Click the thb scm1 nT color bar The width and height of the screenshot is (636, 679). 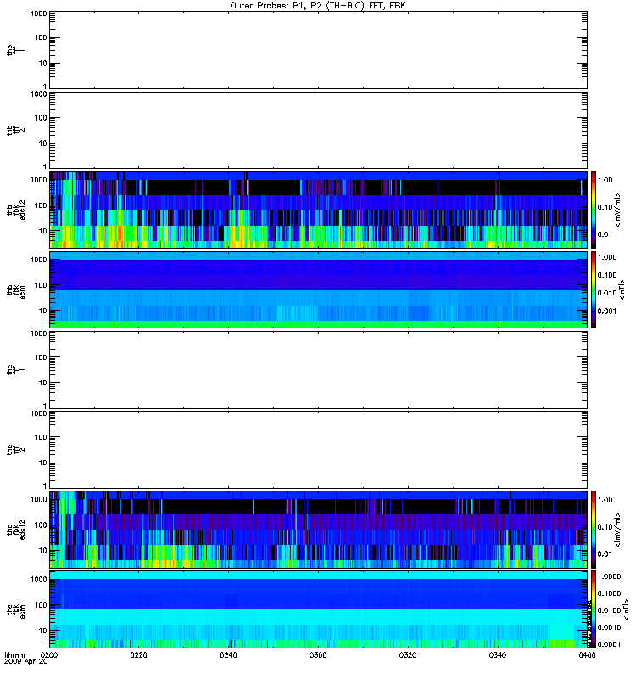click(x=594, y=289)
